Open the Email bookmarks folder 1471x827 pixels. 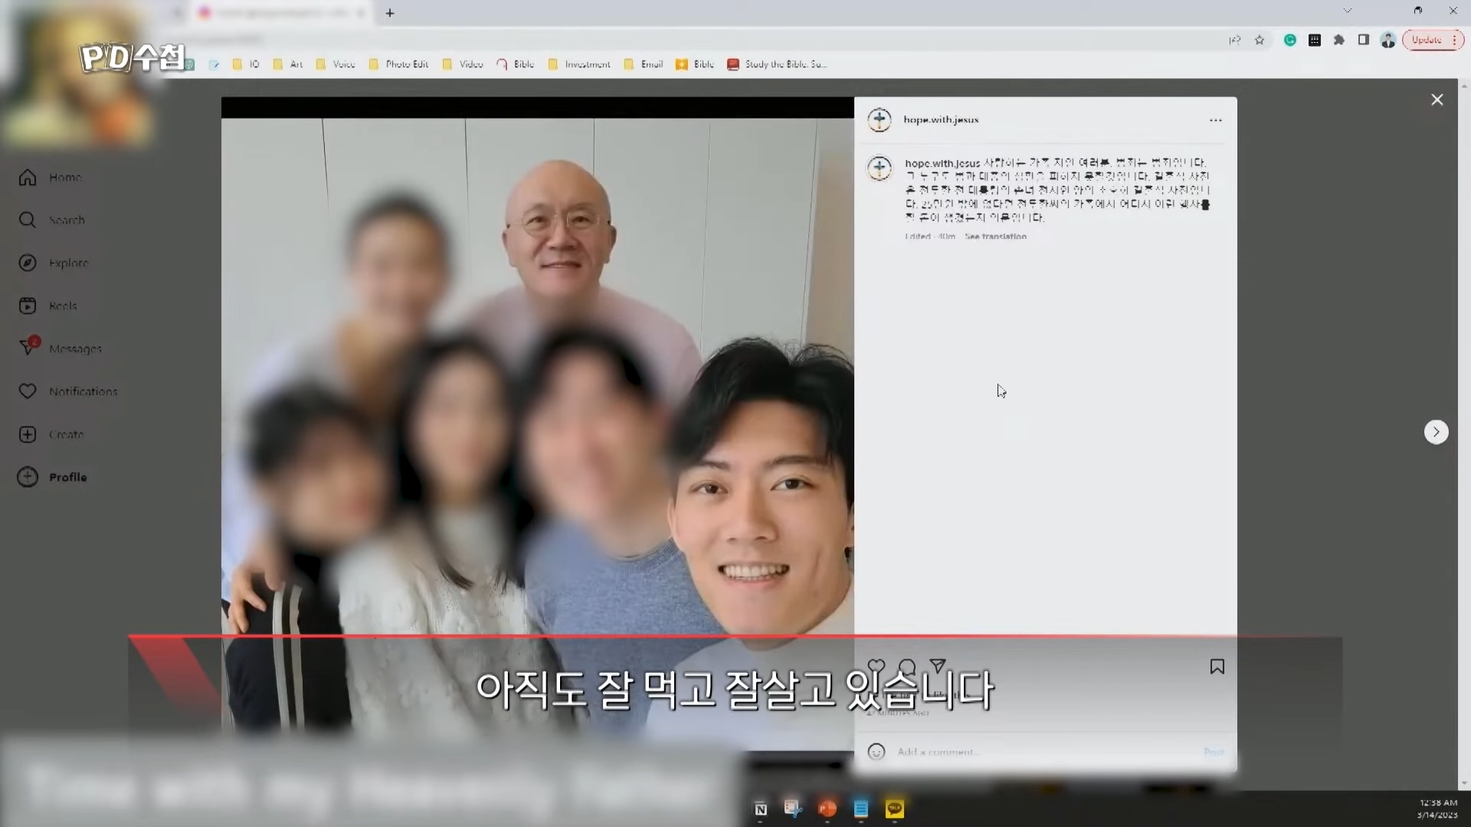pyautogui.click(x=644, y=64)
